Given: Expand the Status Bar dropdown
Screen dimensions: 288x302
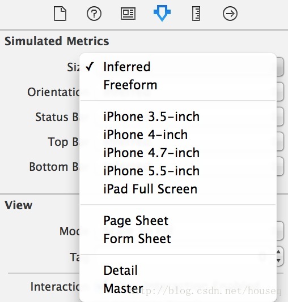Looking at the screenshot, I should pos(280,117).
